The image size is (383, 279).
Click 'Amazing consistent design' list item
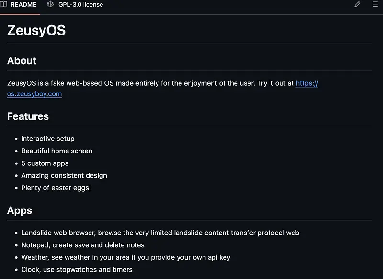coord(64,176)
